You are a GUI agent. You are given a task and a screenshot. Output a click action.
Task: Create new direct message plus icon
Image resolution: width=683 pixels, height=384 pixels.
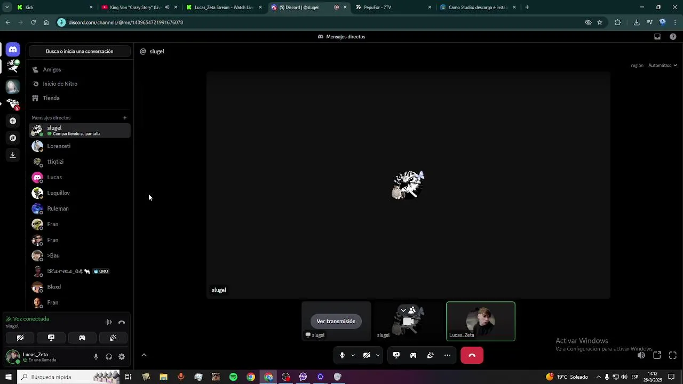[125, 118]
